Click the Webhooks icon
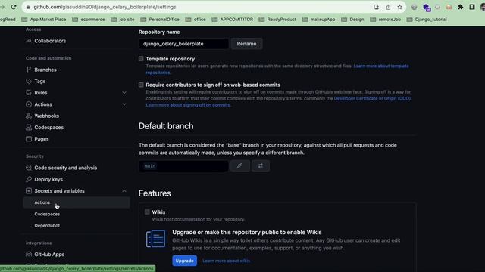This screenshot has width=485, height=272. 29,116
